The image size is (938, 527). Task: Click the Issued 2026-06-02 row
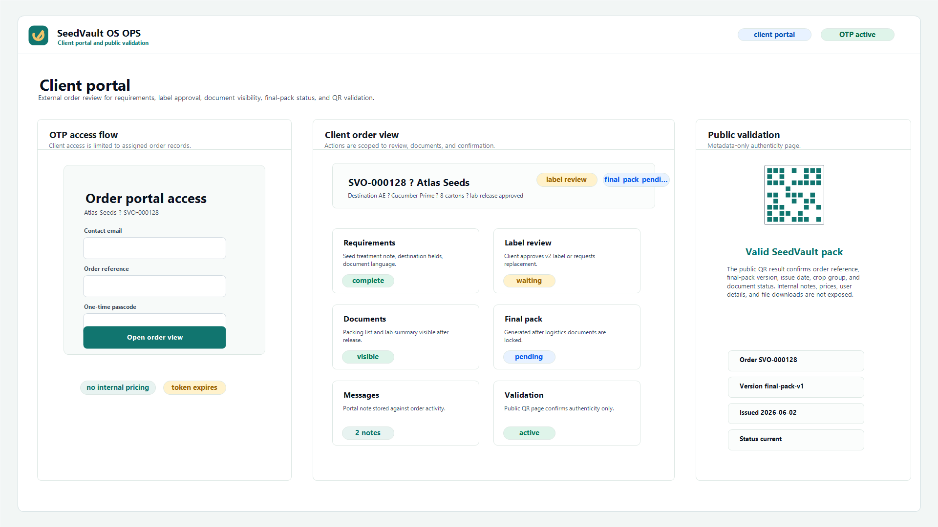[x=796, y=413]
